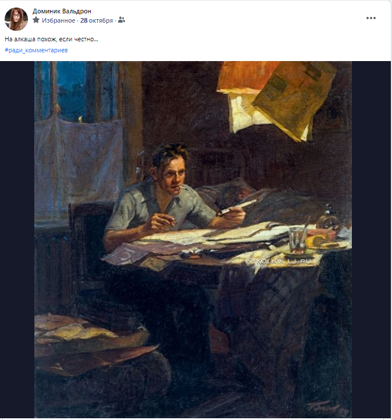392x420 pixels.
Task: Click the friends audience icon
Action: click(122, 20)
